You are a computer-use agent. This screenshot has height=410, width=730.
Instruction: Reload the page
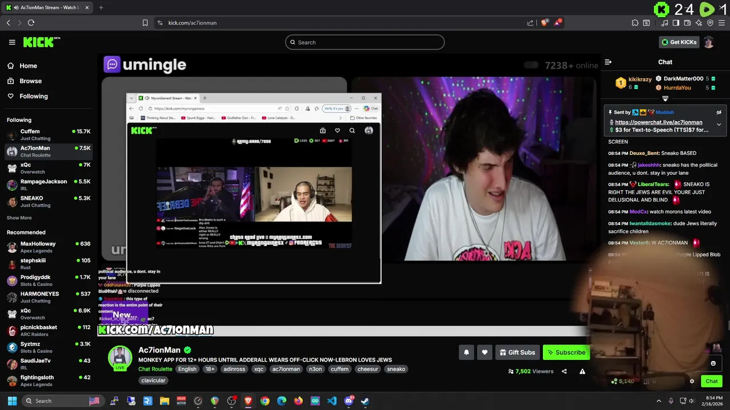coord(31,23)
